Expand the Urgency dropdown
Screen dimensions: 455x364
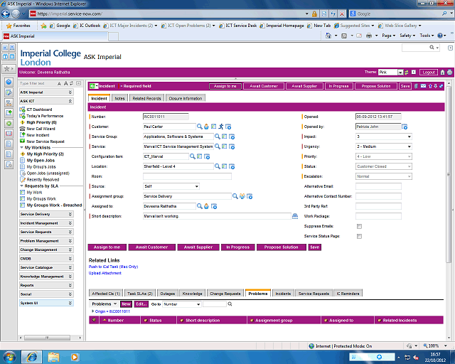click(x=384, y=146)
